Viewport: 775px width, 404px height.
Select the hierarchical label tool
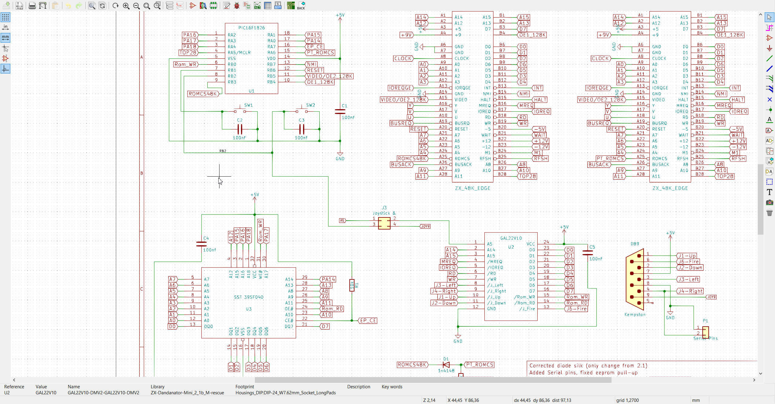click(x=769, y=141)
